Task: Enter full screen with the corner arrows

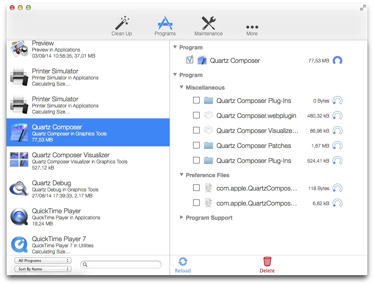Action: point(363,8)
